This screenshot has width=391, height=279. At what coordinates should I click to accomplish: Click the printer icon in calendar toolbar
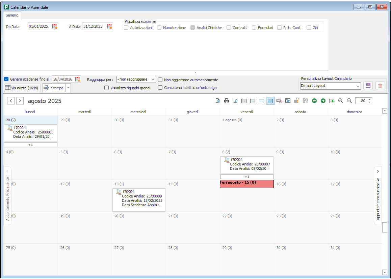tap(227, 101)
